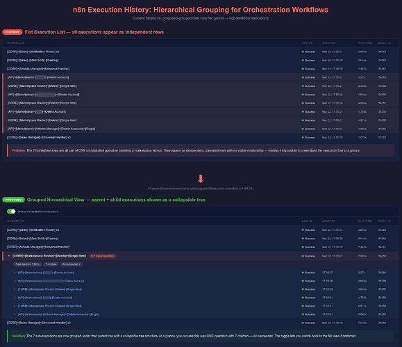Click the red CURRENT badge

pos(12,32)
